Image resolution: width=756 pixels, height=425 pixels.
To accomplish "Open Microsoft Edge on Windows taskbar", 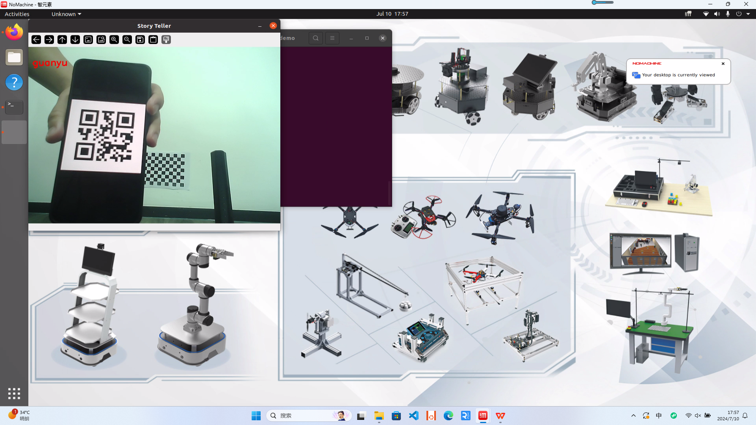I will tap(448, 416).
